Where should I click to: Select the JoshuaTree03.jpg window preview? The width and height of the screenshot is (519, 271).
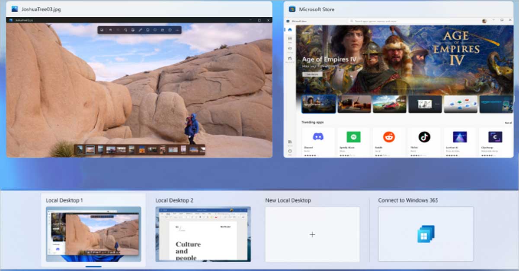[x=139, y=87]
